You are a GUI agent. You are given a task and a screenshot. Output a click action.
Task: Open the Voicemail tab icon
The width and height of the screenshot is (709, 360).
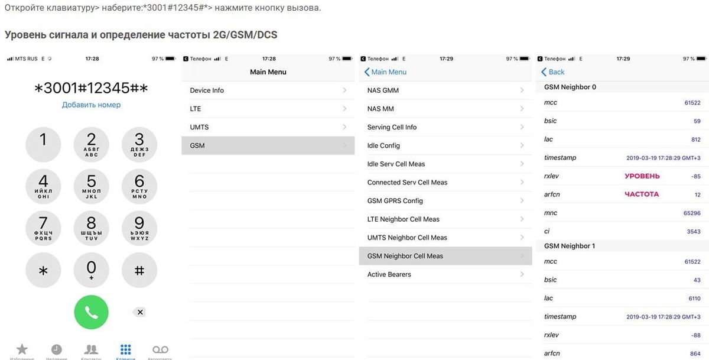pos(160,349)
